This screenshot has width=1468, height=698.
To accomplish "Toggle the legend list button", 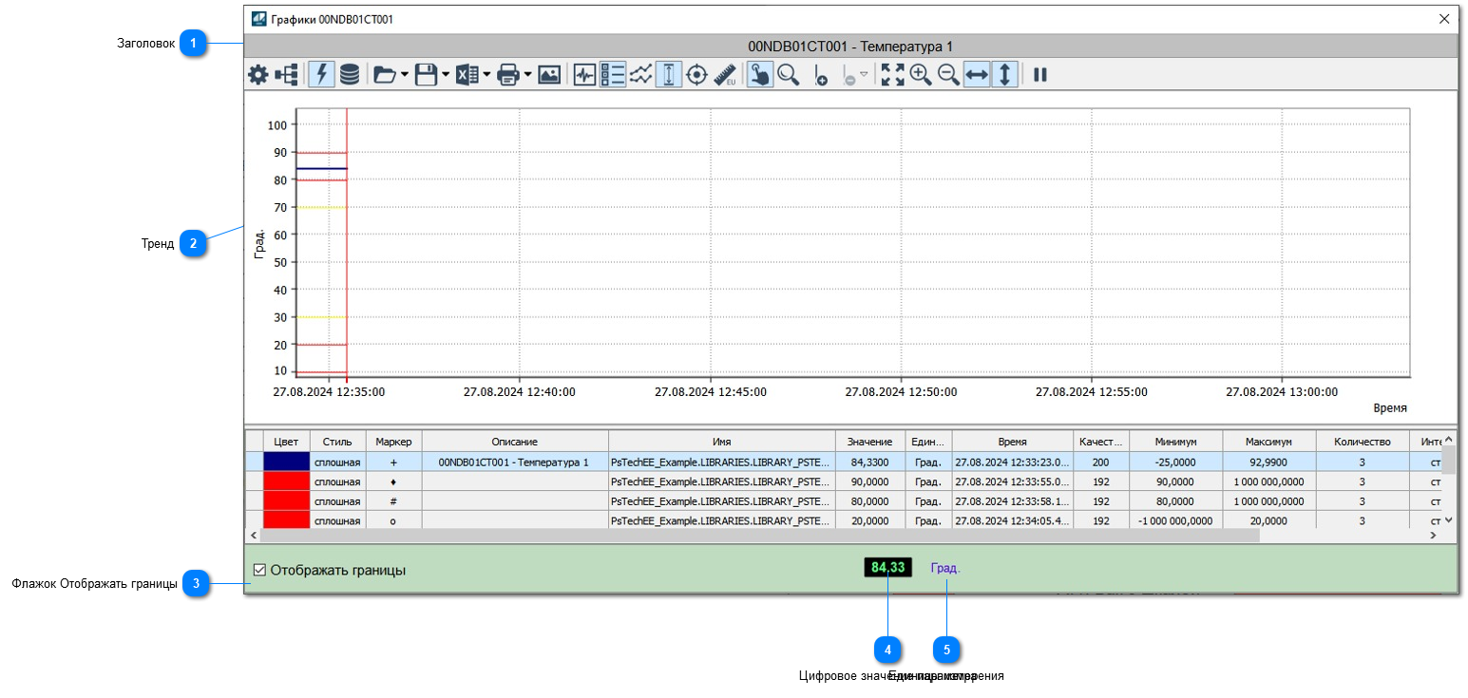I will click(613, 75).
